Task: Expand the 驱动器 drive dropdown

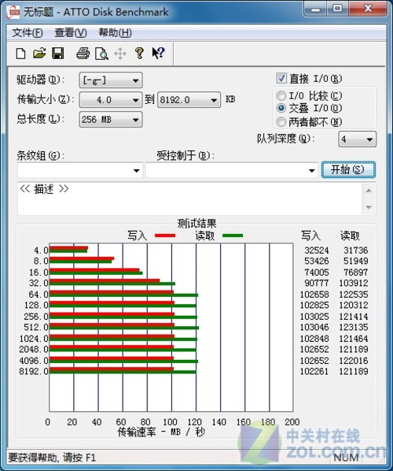Action: 111,80
